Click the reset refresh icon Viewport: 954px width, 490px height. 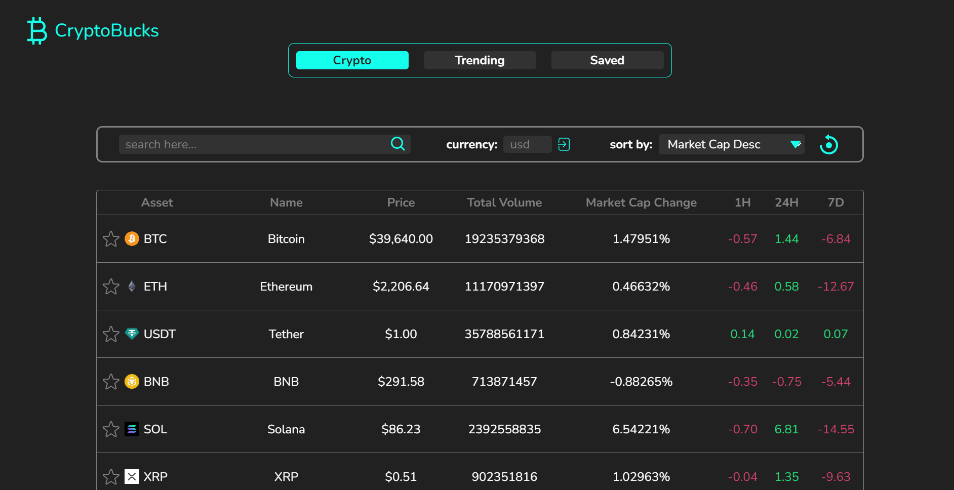[829, 145]
